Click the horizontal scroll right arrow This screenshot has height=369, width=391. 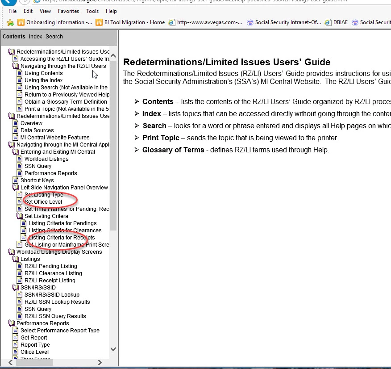click(100, 362)
